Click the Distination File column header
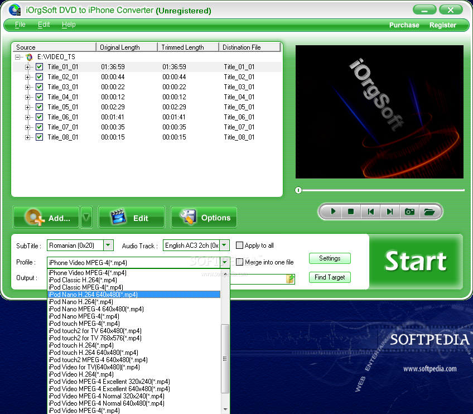Image resolution: width=473 pixels, height=414 pixels. 250,47
